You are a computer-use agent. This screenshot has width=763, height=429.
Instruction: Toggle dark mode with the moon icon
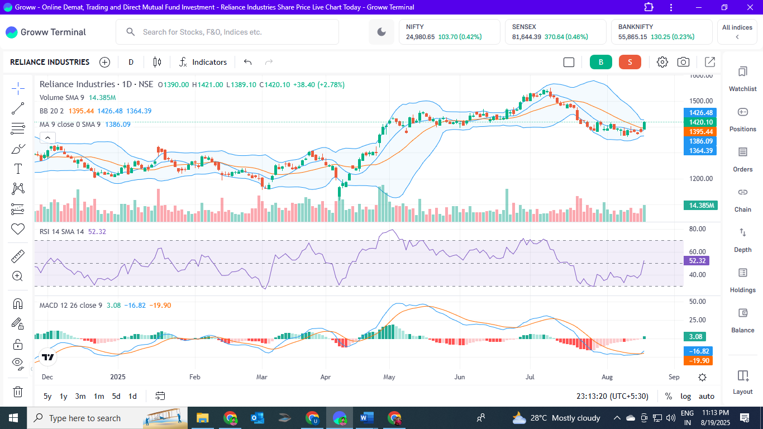click(381, 32)
